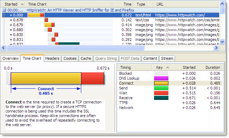Image resolution: width=229 pixels, height=138 pixels.
Task: Click the 0.672 time value of first request
Action: click(127, 15)
